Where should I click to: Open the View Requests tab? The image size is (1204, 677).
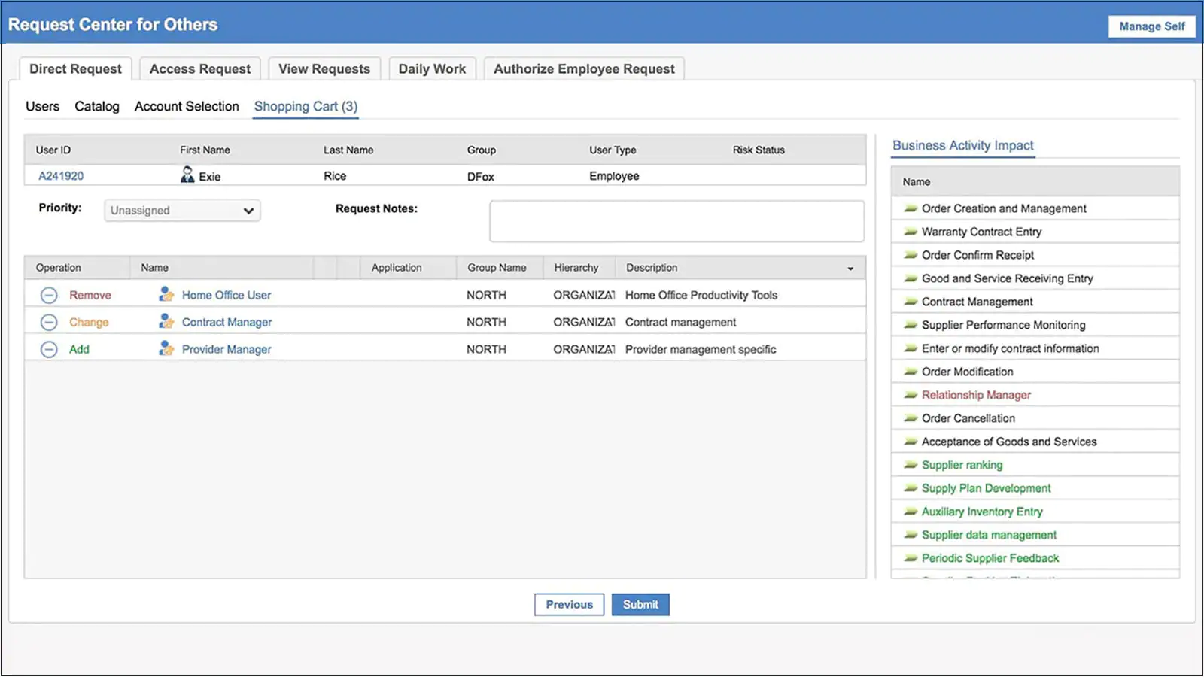click(x=324, y=69)
